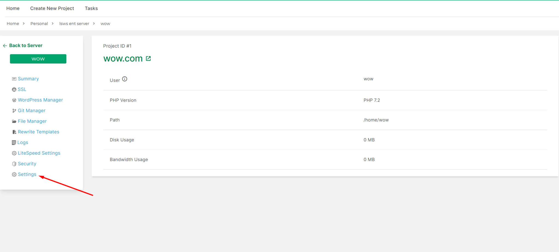Screen dimensions: 559x252
Task: Click the Summary list icon
Action: click(x=14, y=79)
